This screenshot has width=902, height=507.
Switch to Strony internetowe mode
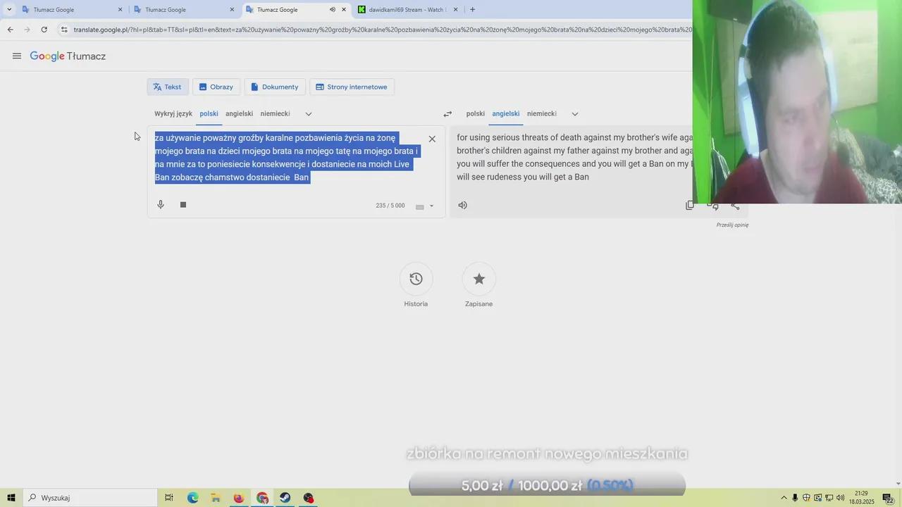352,87
